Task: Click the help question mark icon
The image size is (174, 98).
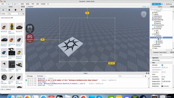Action: 162,4
